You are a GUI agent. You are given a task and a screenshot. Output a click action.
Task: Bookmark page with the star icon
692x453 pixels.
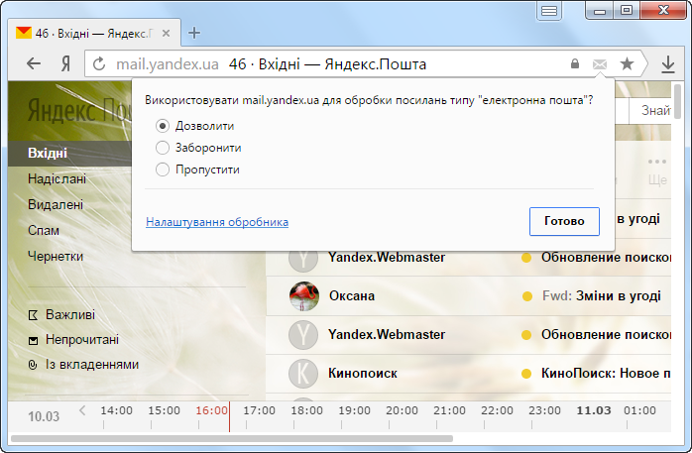pos(627,64)
